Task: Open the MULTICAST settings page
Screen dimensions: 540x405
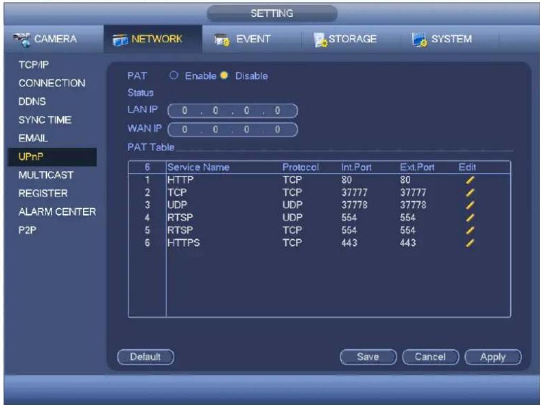Action: click(x=46, y=175)
